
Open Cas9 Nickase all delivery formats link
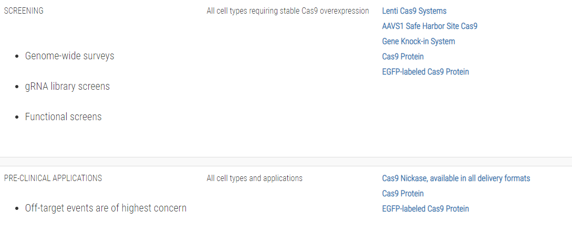456,178
